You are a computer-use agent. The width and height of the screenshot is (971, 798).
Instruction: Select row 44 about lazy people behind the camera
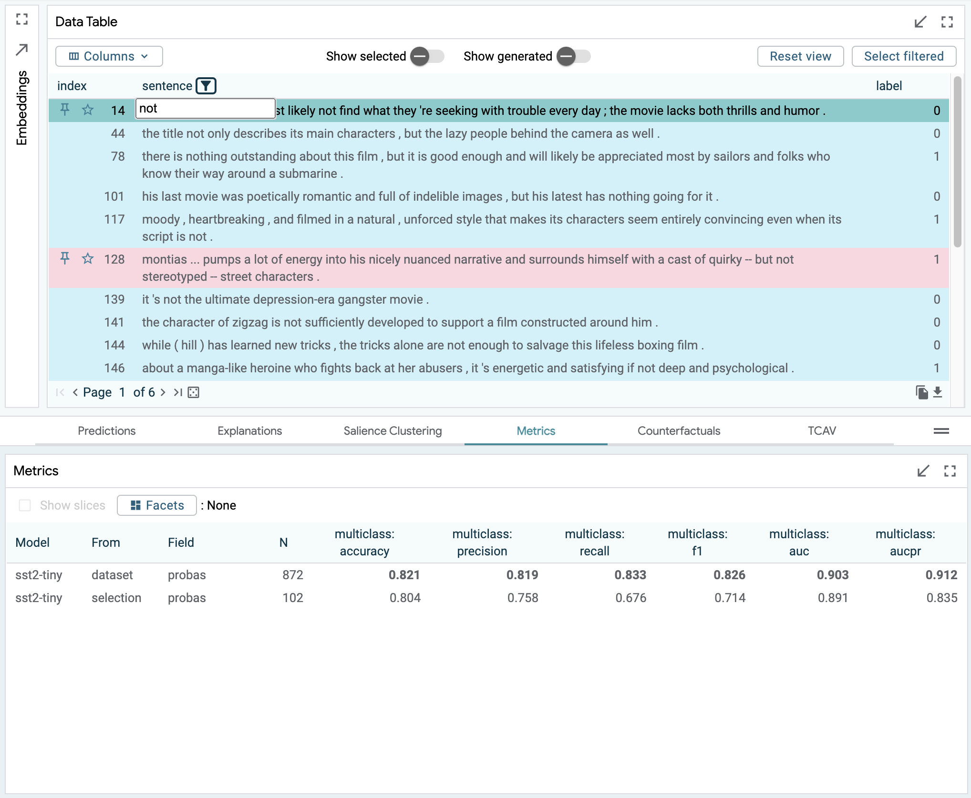[x=499, y=133]
